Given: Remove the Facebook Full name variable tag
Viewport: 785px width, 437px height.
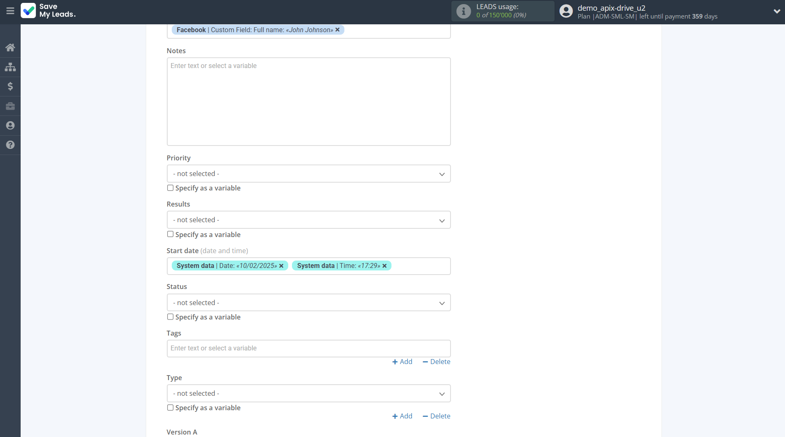Looking at the screenshot, I should (337, 30).
